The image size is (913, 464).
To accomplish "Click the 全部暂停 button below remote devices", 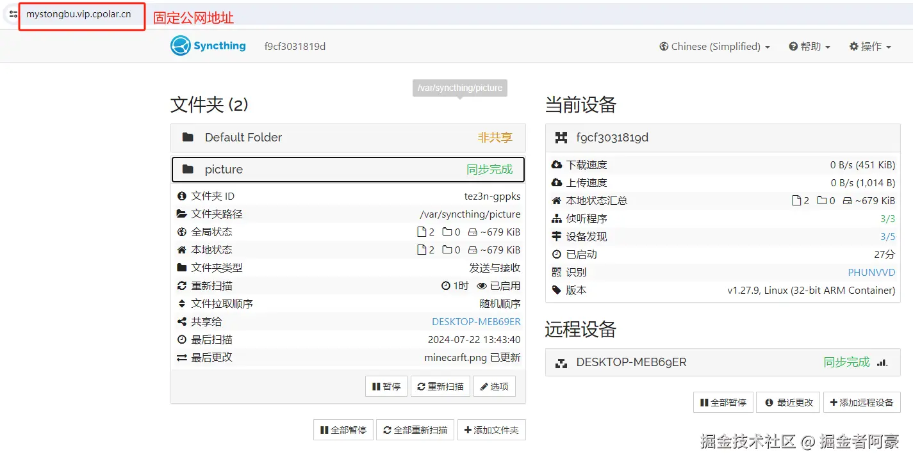I will 723,403.
